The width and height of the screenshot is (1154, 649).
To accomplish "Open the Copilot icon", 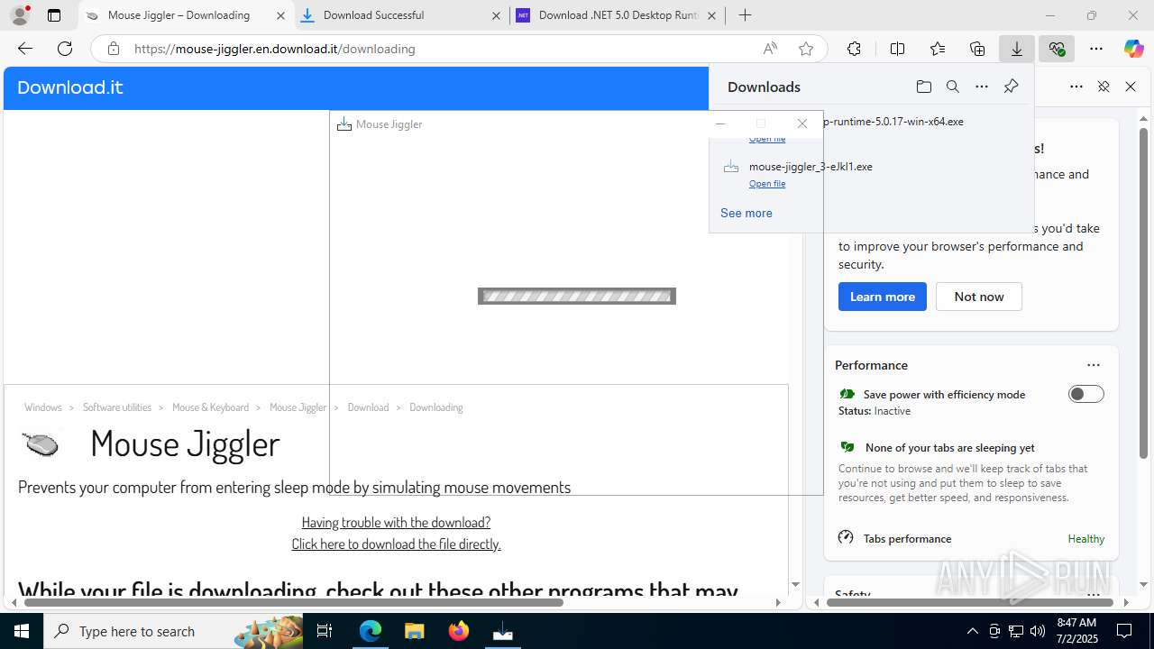I will point(1133,49).
